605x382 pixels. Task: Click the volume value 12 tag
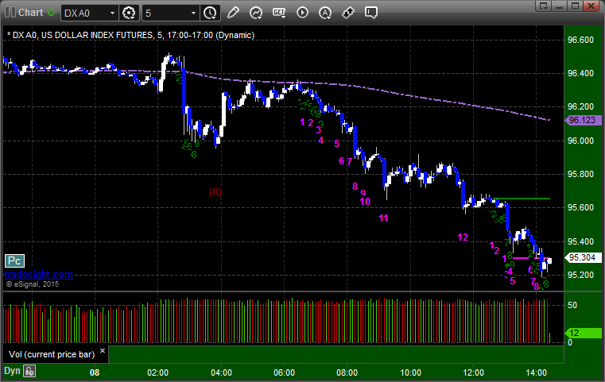point(583,333)
